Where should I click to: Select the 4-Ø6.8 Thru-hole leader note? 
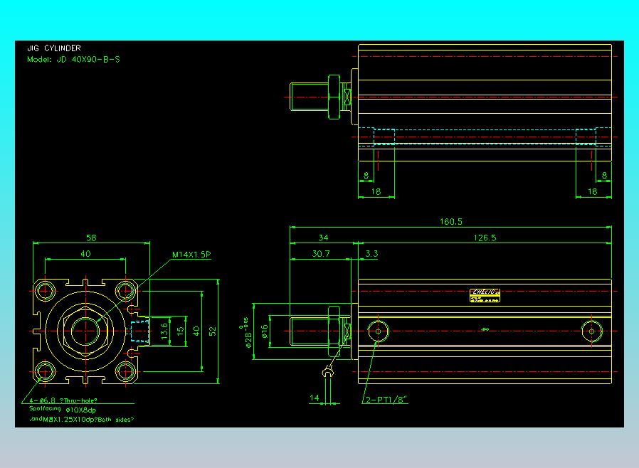pos(63,400)
